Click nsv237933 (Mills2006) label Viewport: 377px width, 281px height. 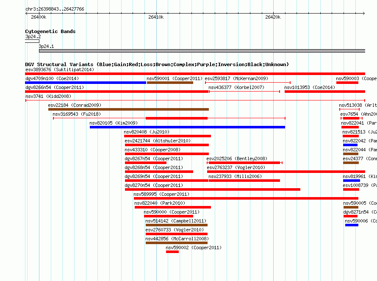[x=235, y=176]
